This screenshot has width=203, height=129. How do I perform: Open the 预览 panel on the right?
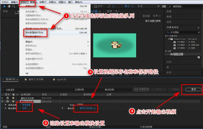(169, 22)
